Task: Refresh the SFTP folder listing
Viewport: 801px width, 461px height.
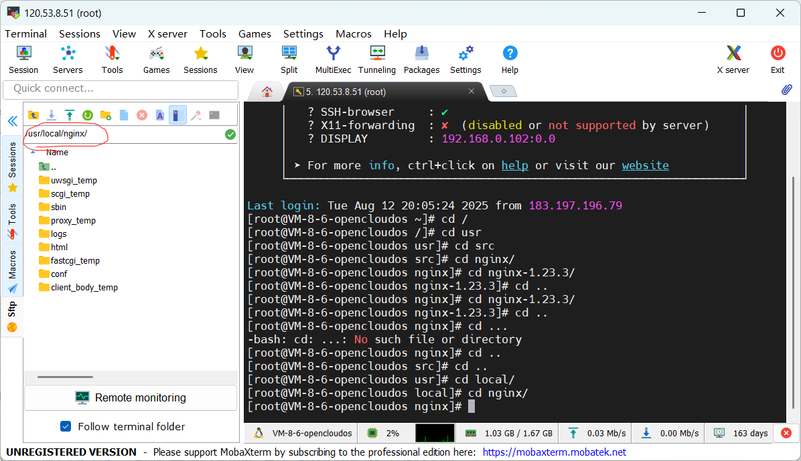Action: (87, 115)
